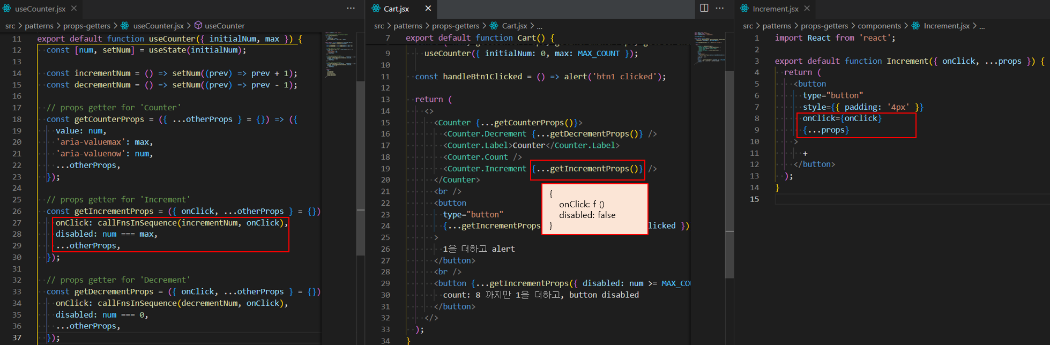Screen dimensions: 1050x345
Task: Click 'Increment' function name in Increment.jsx line 3
Action: tap(907, 61)
